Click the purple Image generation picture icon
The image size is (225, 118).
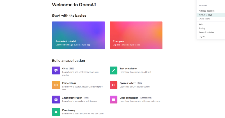pyautogui.click(x=56, y=100)
